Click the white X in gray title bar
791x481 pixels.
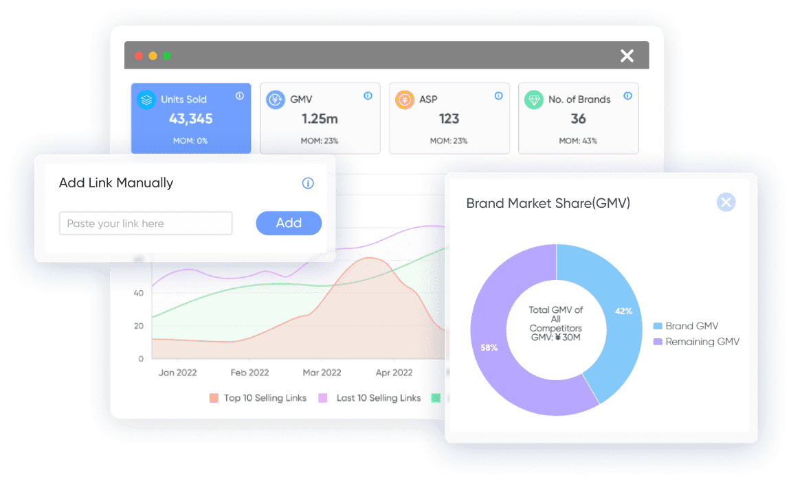tap(627, 56)
